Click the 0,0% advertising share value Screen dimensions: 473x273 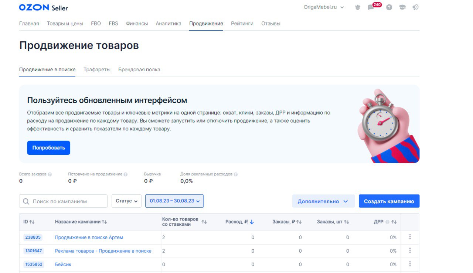click(187, 181)
